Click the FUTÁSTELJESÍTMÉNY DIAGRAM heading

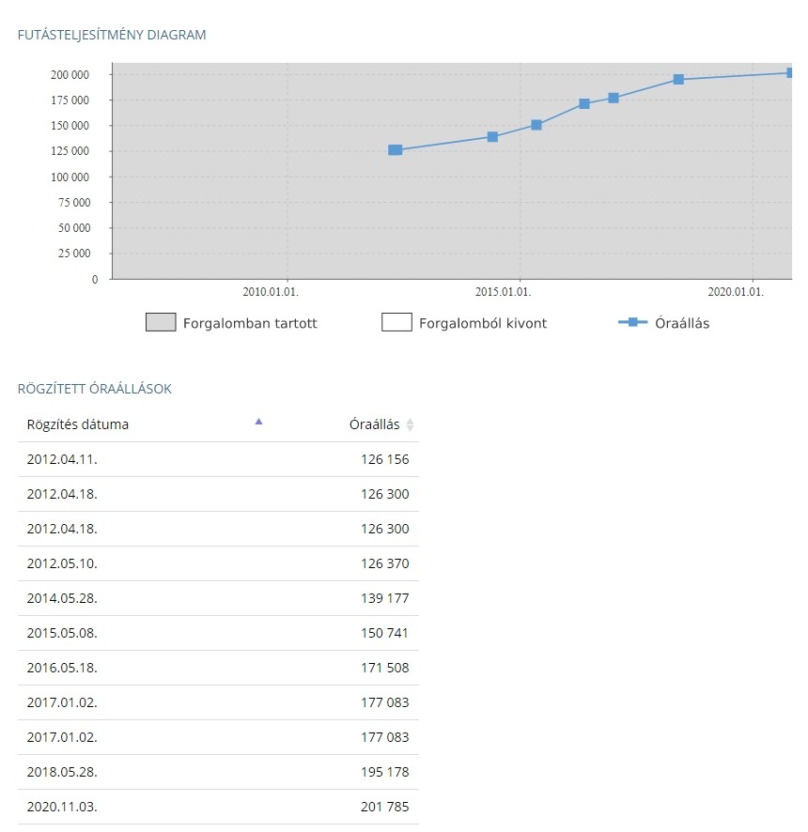pyautogui.click(x=112, y=35)
